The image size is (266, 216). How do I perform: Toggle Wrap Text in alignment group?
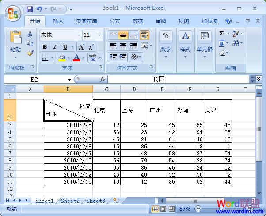144,35
